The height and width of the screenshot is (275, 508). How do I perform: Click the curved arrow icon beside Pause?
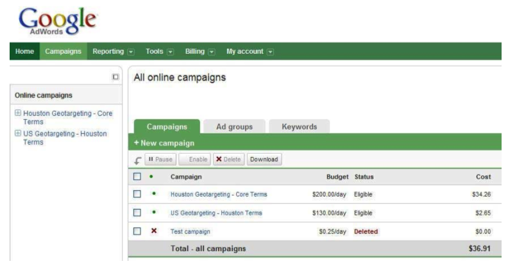tap(138, 160)
